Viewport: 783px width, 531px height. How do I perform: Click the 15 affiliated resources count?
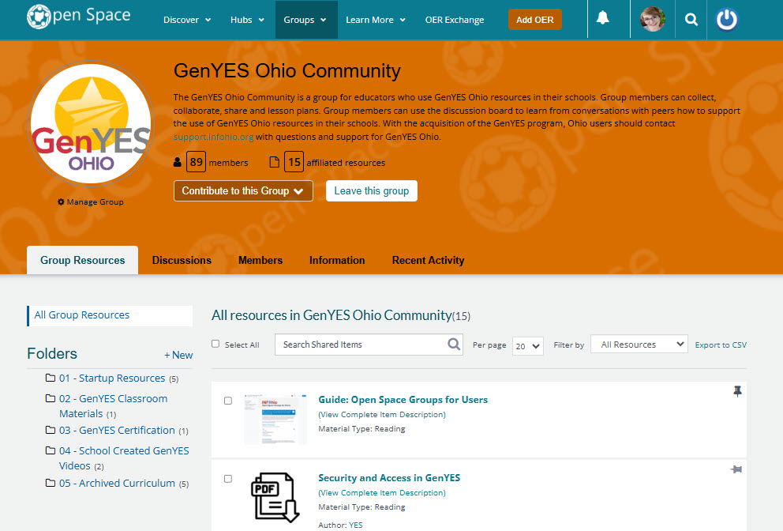point(294,162)
